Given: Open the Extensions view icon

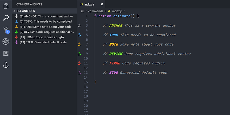Looking at the screenshot, I should click(6, 53).
